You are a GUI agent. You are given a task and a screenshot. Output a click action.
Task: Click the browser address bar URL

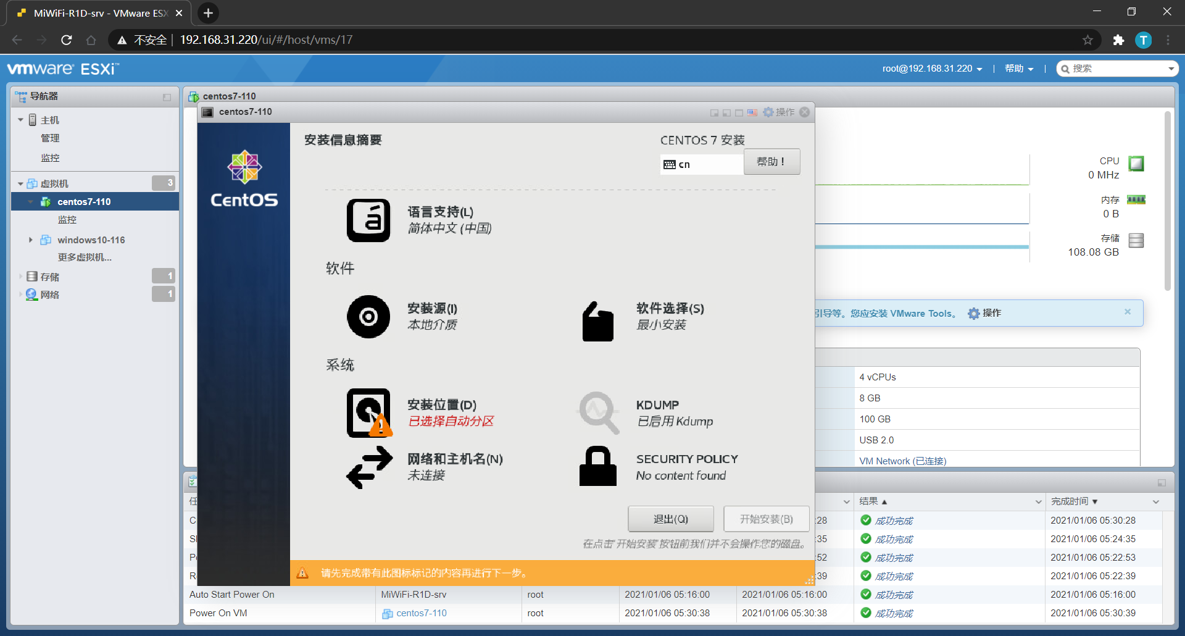tap(266, 40)
